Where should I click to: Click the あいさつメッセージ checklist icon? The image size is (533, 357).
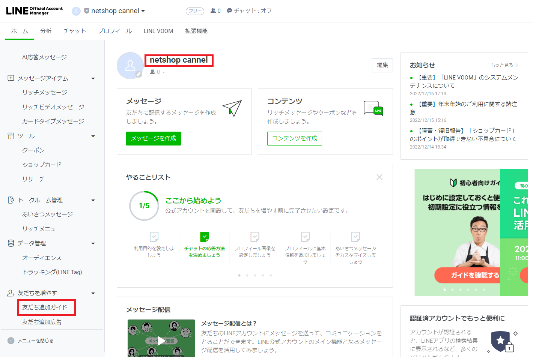pyautogui.click(x=355, y=237)
